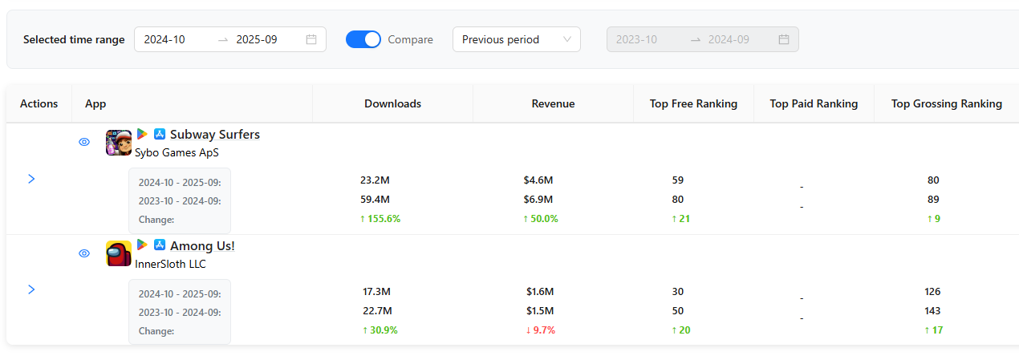Click App Store icon beside Among Us!
Image resolution: width=1019 pixels, height=360 pixels.
pyautogui.click(x=159, y=245)
